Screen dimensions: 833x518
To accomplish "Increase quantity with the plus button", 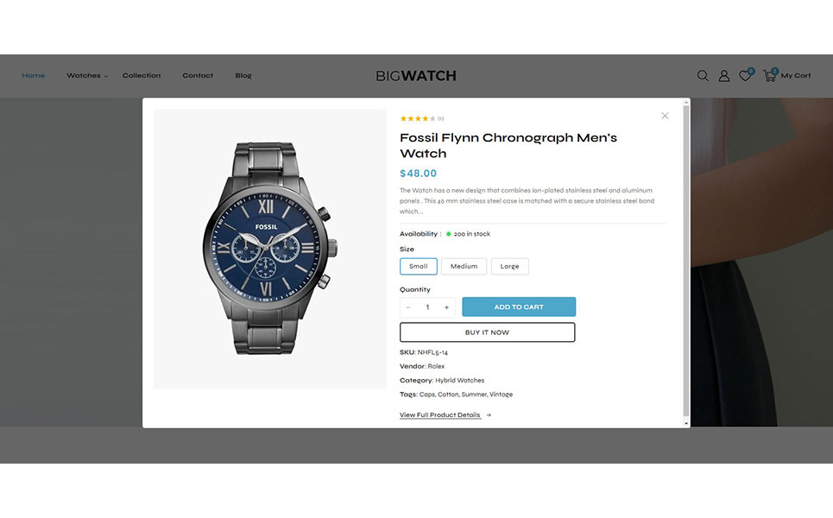I will (446, 307).
